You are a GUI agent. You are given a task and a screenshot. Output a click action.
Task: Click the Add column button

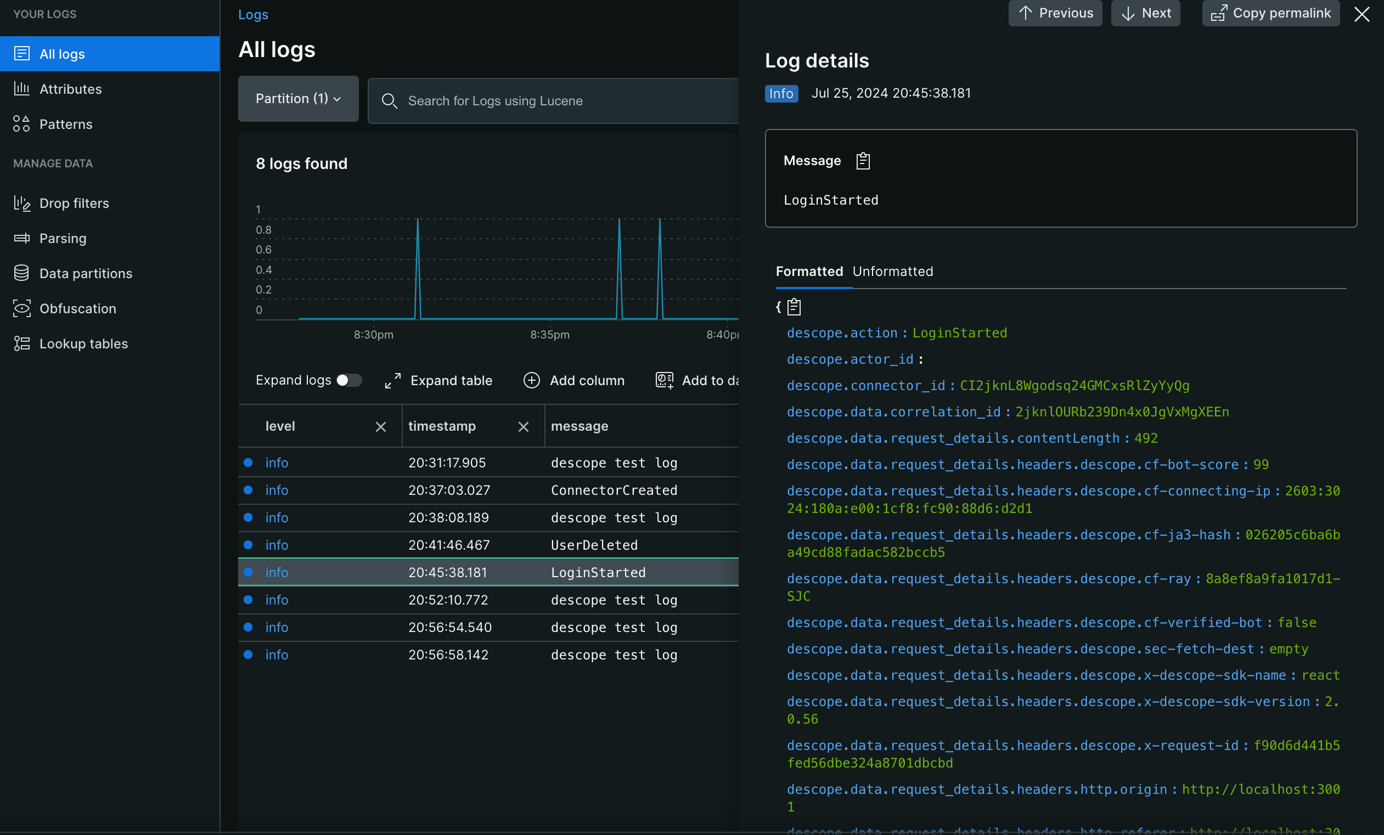coord(575,380)
